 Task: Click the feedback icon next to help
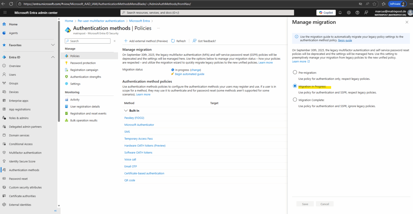366,12
